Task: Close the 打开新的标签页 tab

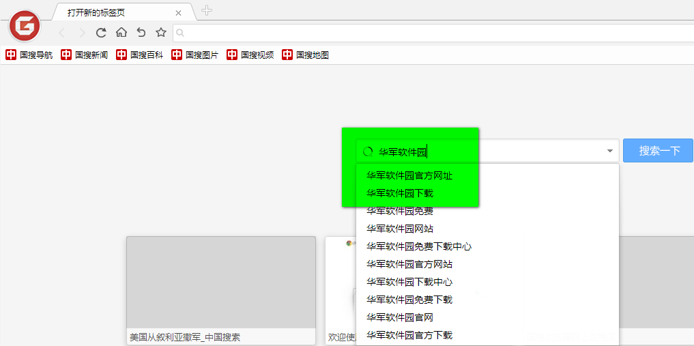Action: (178, 13)
